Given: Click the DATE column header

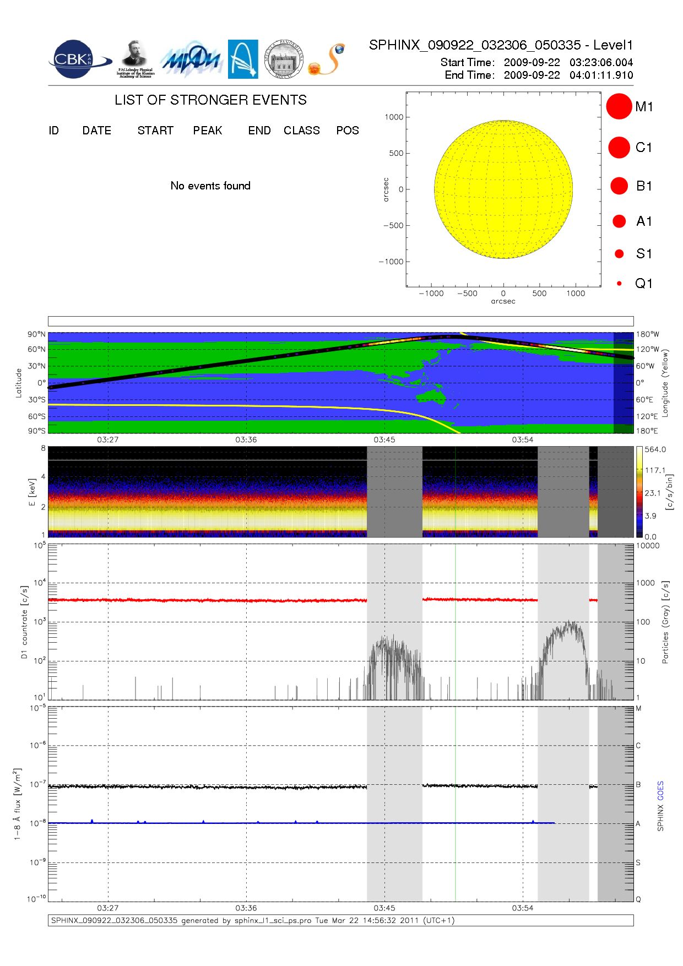Looking at the screenshot, I should click(97, 131).
